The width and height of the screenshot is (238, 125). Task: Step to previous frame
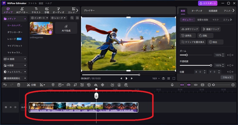point(121,78)
